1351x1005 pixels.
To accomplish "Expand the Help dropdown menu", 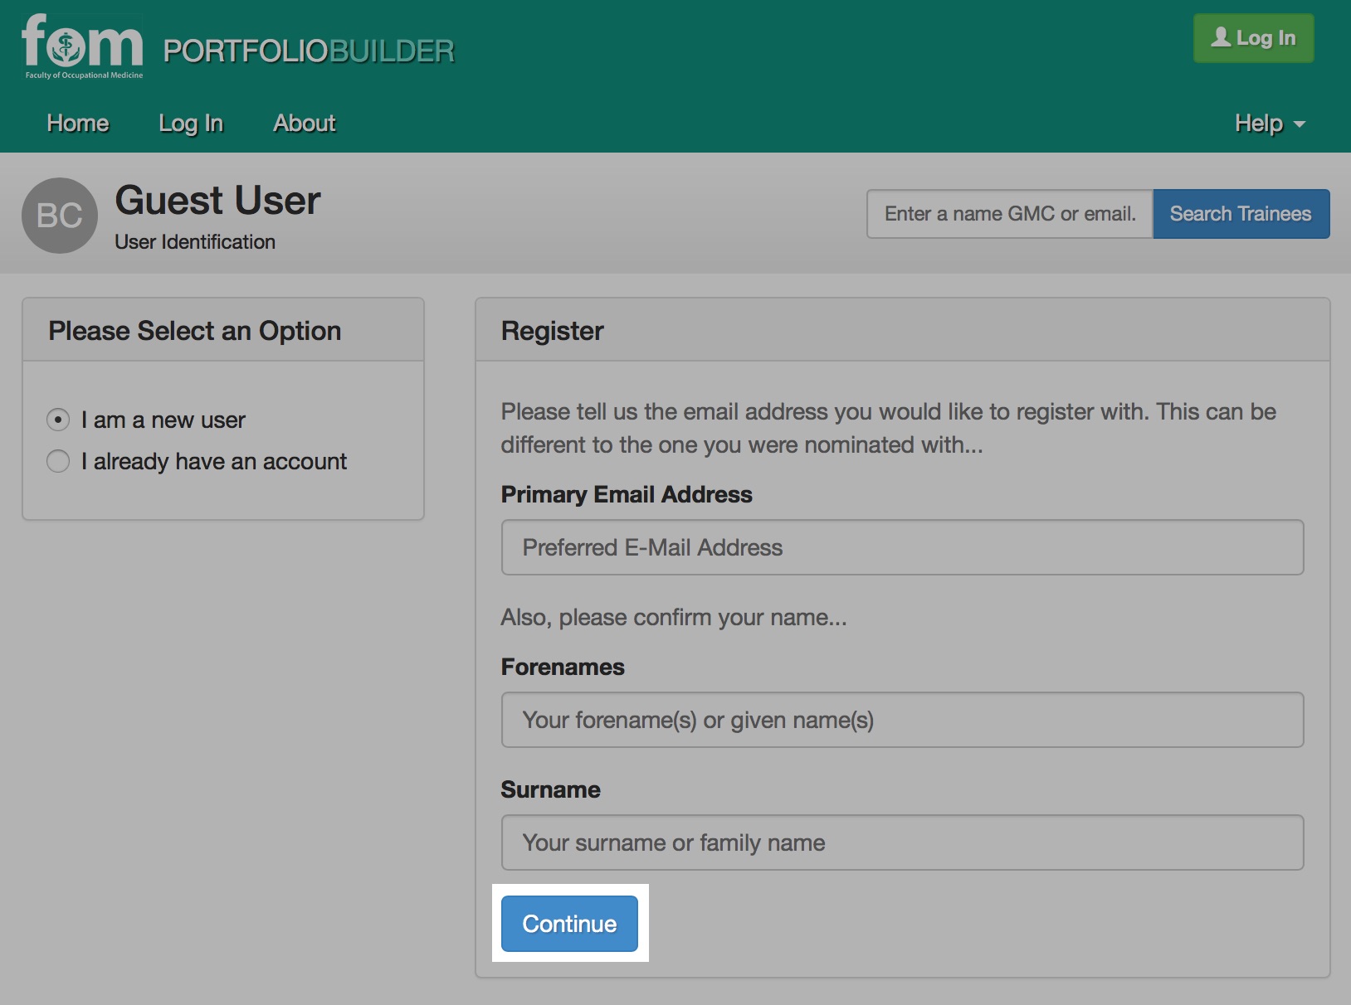I will [1270, 124].
